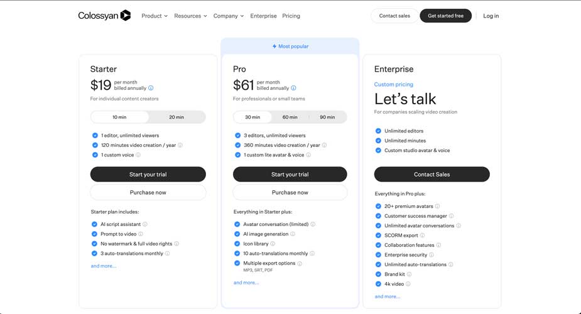Click 'For individual content creators' text
The width and height of the screenshot is (581, 314).
[x=124, y=99]
